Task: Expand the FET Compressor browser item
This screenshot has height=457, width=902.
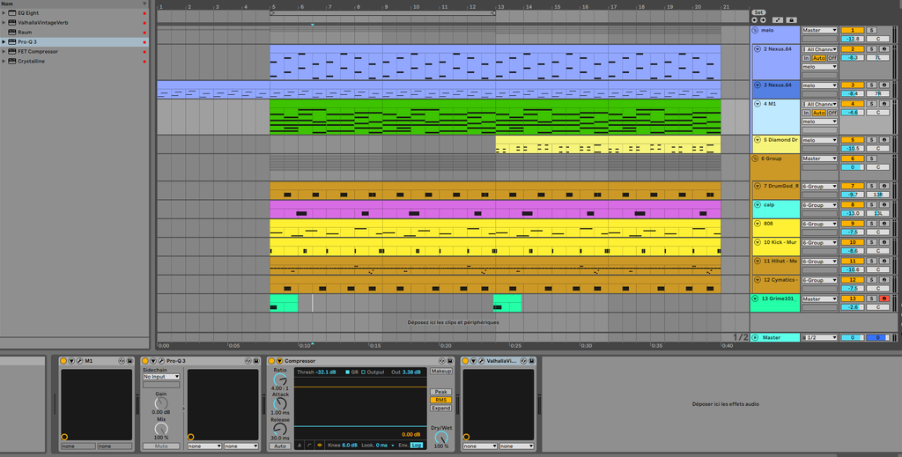Action: point(4,52)
